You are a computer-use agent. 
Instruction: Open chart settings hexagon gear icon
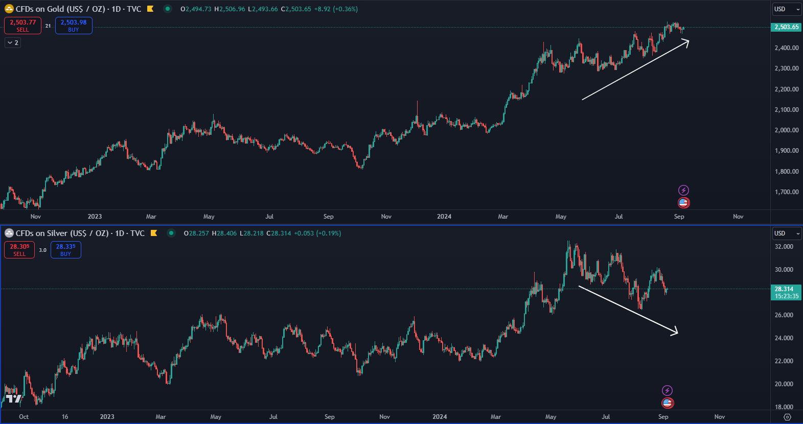pos(787,417)
